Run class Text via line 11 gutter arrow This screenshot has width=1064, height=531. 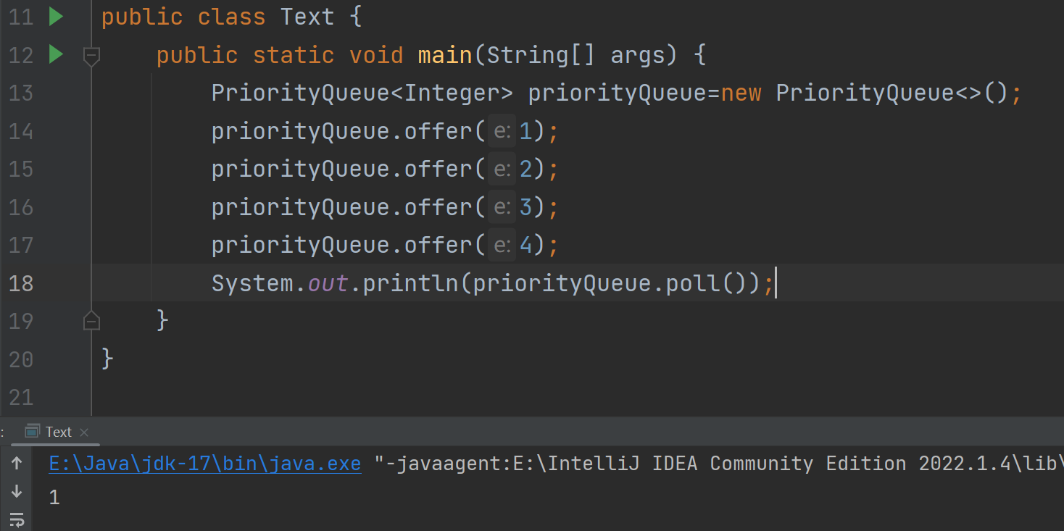pyautogui.click(x=56, y=16)
